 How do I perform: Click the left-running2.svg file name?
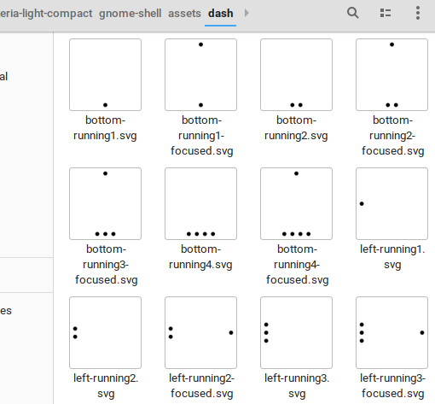point(106,386)
